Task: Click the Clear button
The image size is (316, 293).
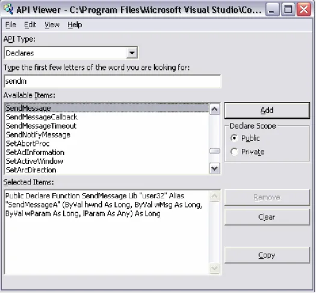Action: tap(267, 217)
